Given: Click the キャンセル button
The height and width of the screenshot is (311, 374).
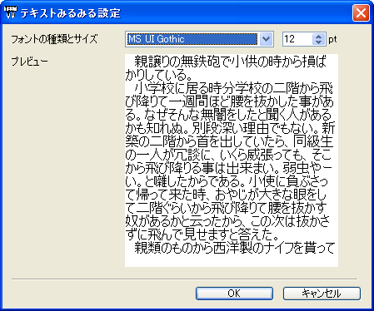Looking at the screenshot, I should [322, 294].
